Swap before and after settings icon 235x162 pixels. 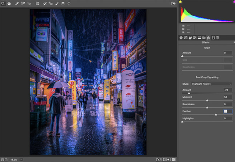coord(164,159)
